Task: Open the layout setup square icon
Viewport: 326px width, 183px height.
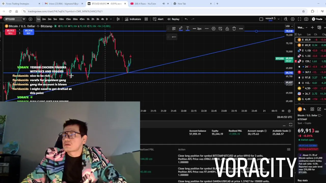Action: coord(261,19)
